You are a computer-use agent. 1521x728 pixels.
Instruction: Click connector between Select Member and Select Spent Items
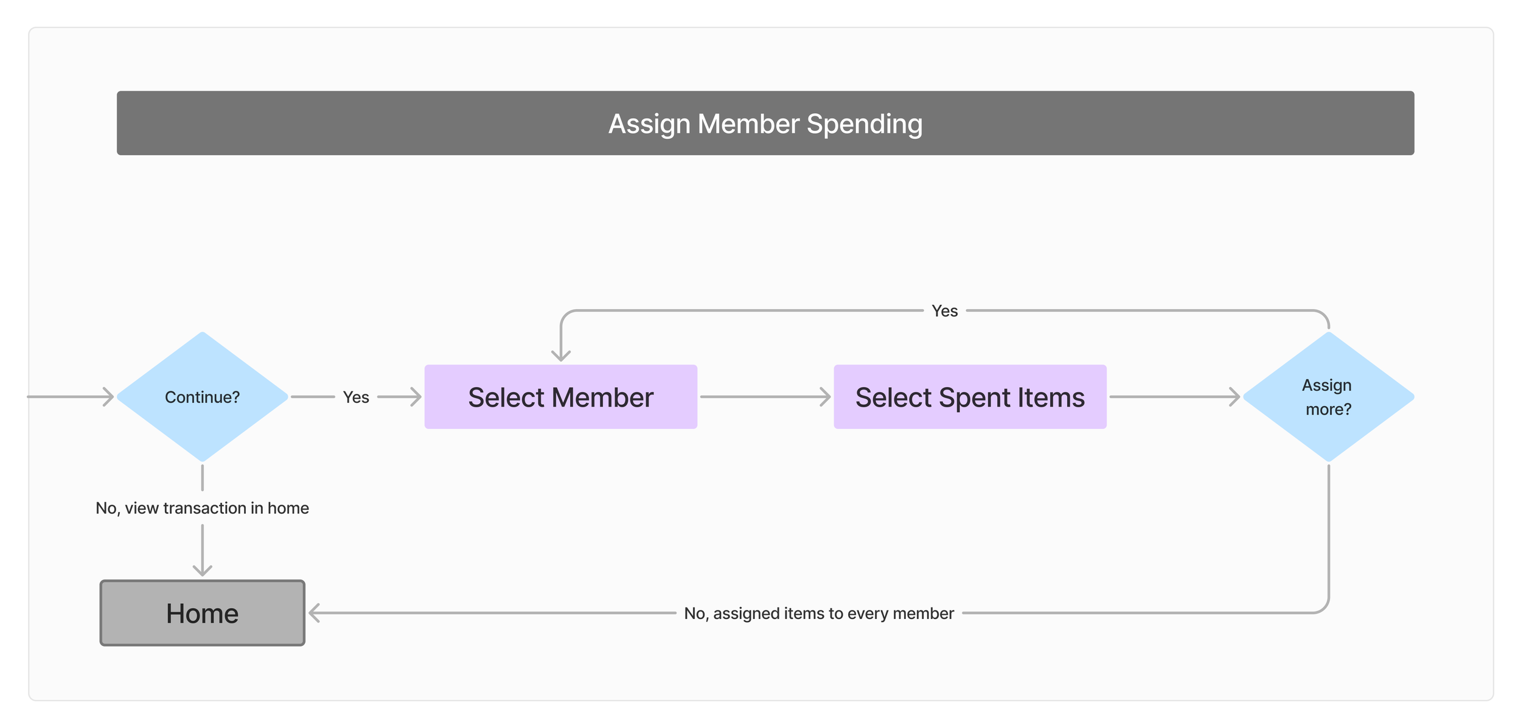tap(765, 397)
